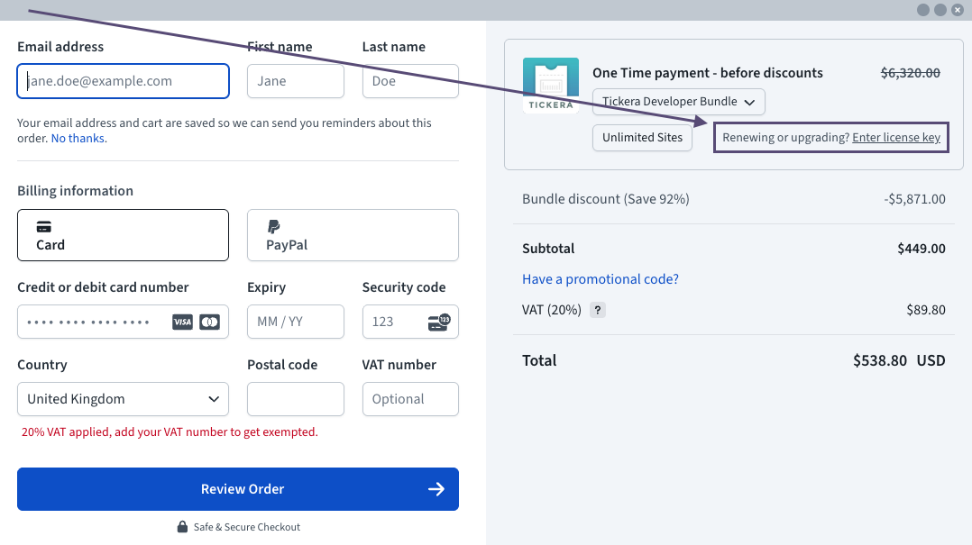Click the secure checkout padlock icon
This screenshot has width=972, height=545.
(182, 527)
